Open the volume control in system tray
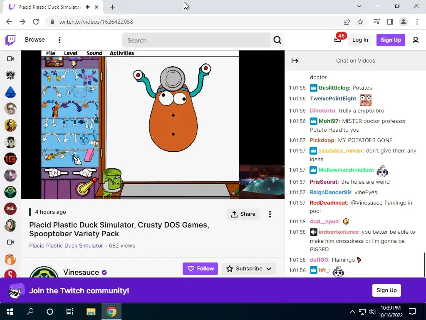This screenshot has width=426, height=320. pyautogui.click(x=372, y=312)
